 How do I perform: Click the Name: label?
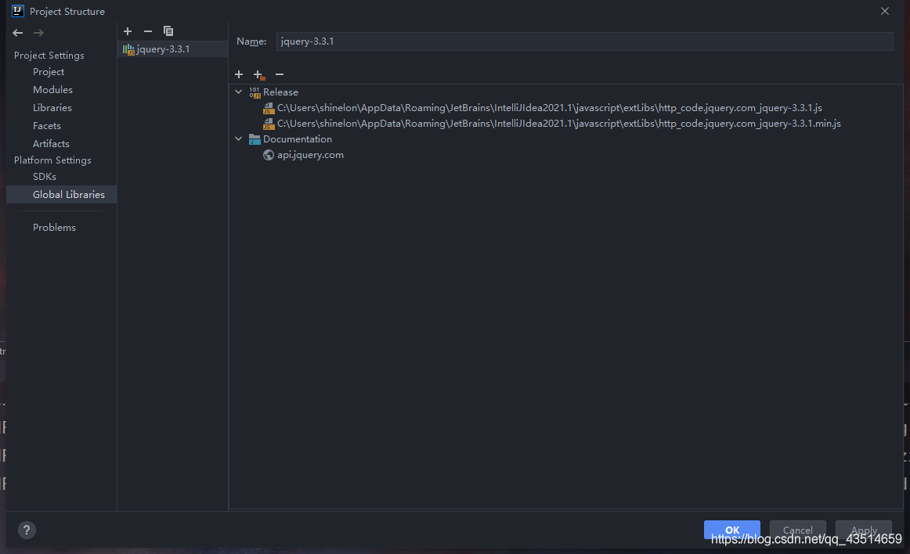click(251, 41)
